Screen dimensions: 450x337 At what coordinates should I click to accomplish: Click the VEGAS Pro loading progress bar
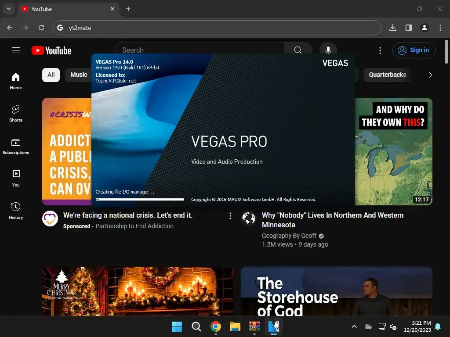[140, 199]
